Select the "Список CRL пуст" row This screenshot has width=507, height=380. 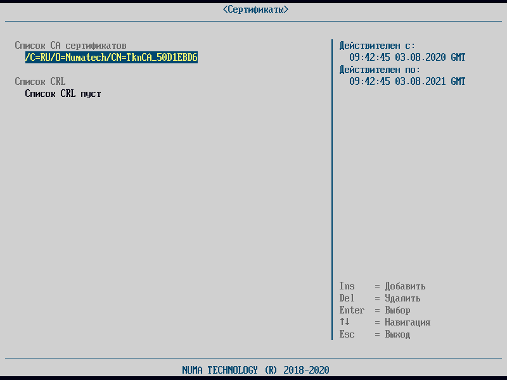tap(63, 94)
